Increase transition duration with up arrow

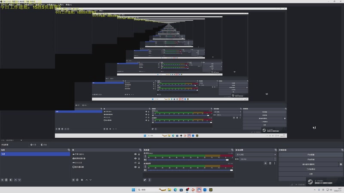click(x=275, y=158)
